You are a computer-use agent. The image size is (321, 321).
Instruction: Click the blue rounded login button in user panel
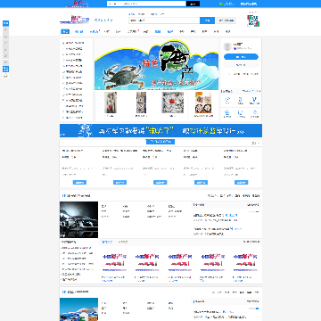tap(241, 57)
